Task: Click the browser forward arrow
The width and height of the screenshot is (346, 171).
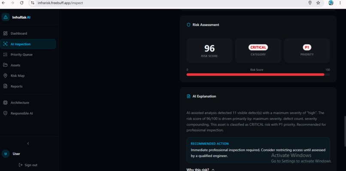Action: (12, 3)
